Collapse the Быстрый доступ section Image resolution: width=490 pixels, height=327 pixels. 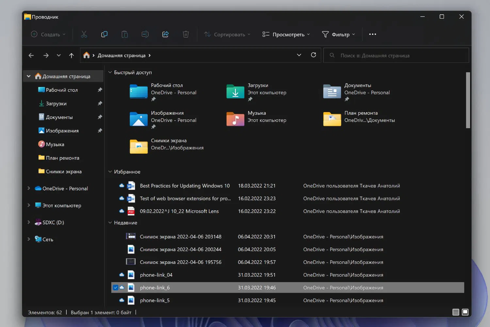[x=110, y=72]
